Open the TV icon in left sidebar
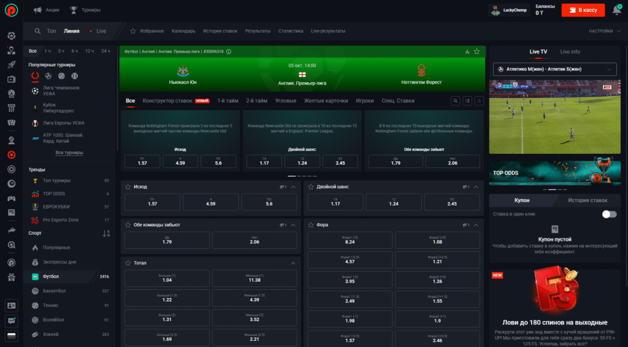 pyautogui.click(x=11, y=79)
